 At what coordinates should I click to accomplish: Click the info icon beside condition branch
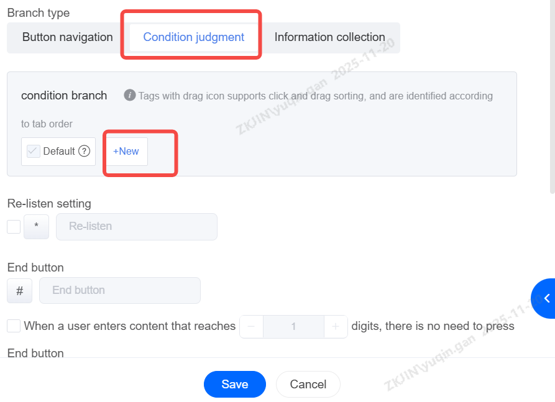click(129, 95)
